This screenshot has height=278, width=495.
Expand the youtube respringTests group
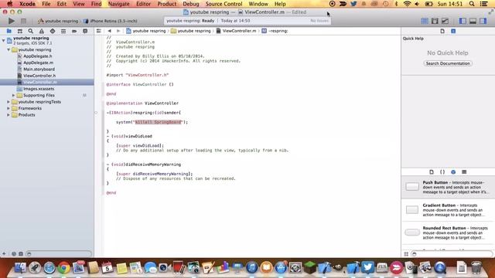(9, 102)
